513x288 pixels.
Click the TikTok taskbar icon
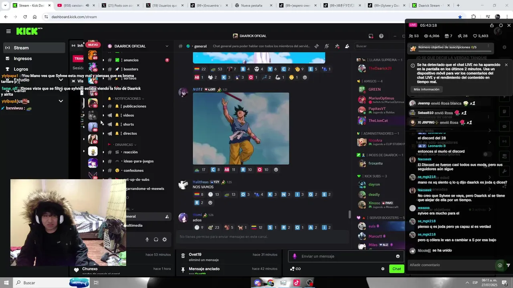pyautogui.click(x=297, y=283)
